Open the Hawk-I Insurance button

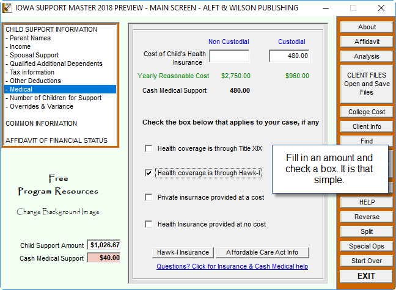pyautogui.click(x=183, y=252)
